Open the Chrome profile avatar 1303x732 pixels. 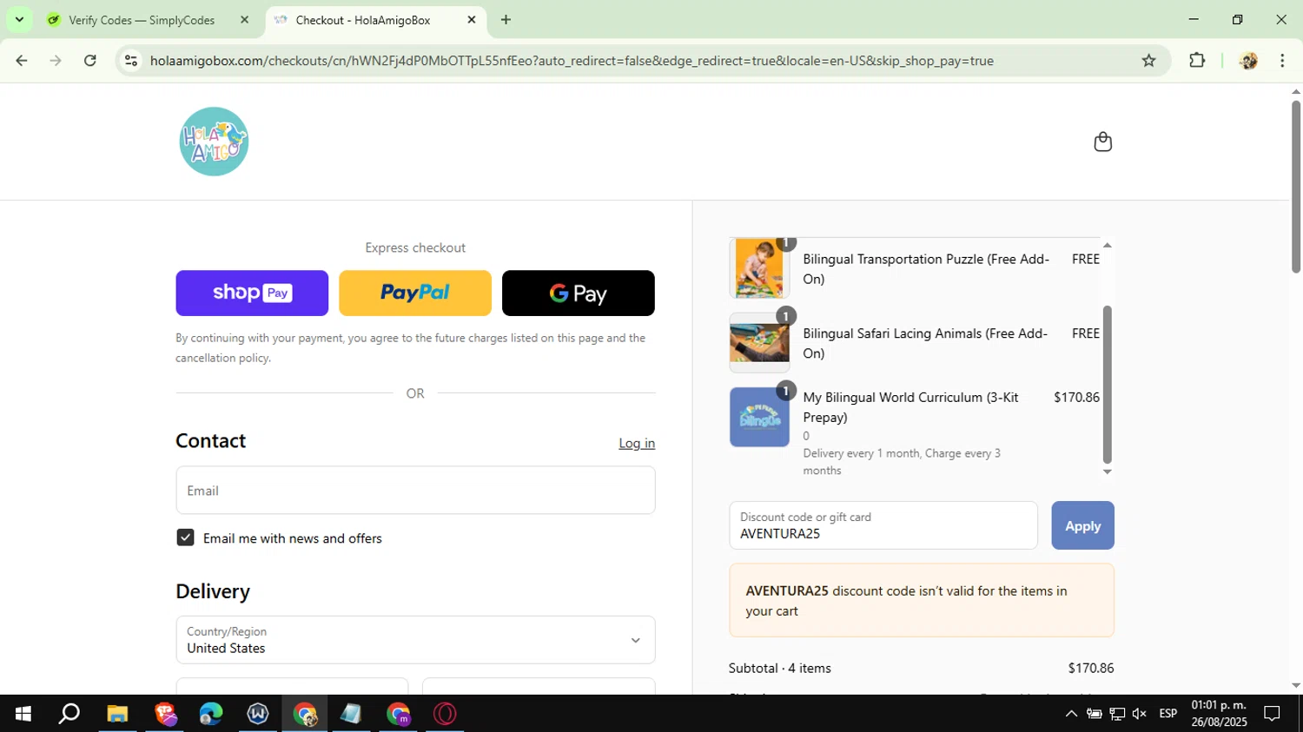1248,61
